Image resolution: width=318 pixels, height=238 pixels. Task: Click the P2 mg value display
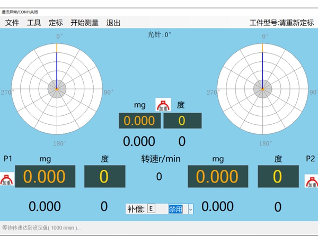(217, 177)
